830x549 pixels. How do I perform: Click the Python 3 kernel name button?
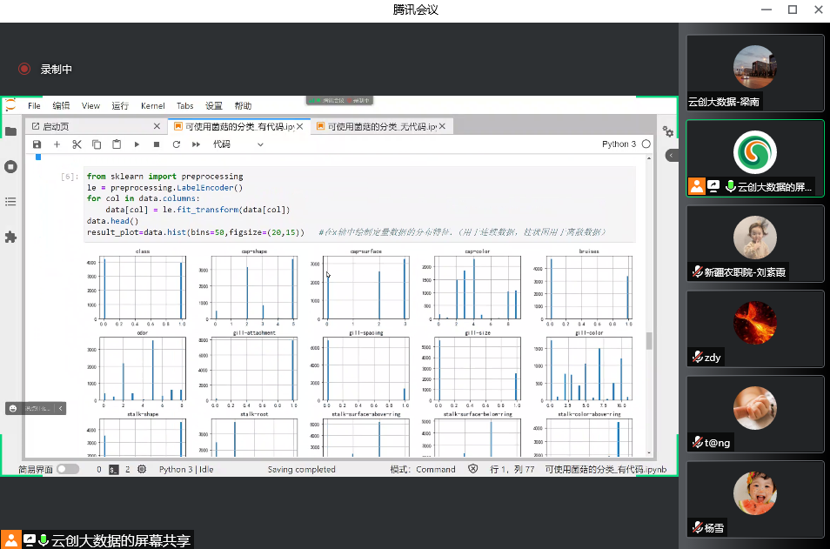click(x=619, y=144)
